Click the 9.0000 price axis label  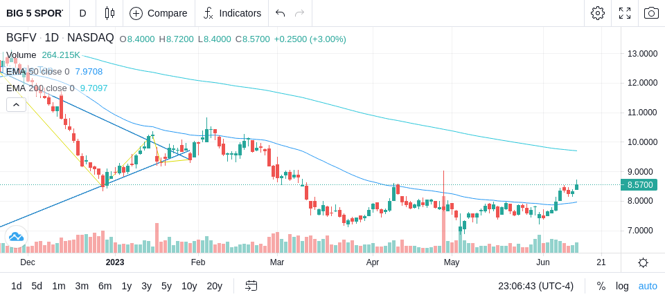point(640,172)
